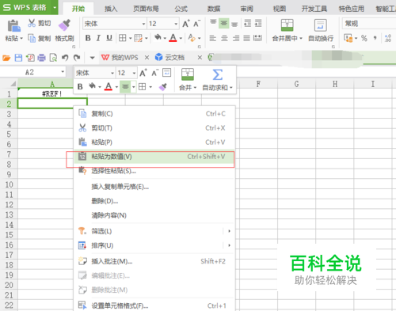Choose 插入批注(M)... from context menu
This screenshot has width=396, height=311.
point(154,261)
